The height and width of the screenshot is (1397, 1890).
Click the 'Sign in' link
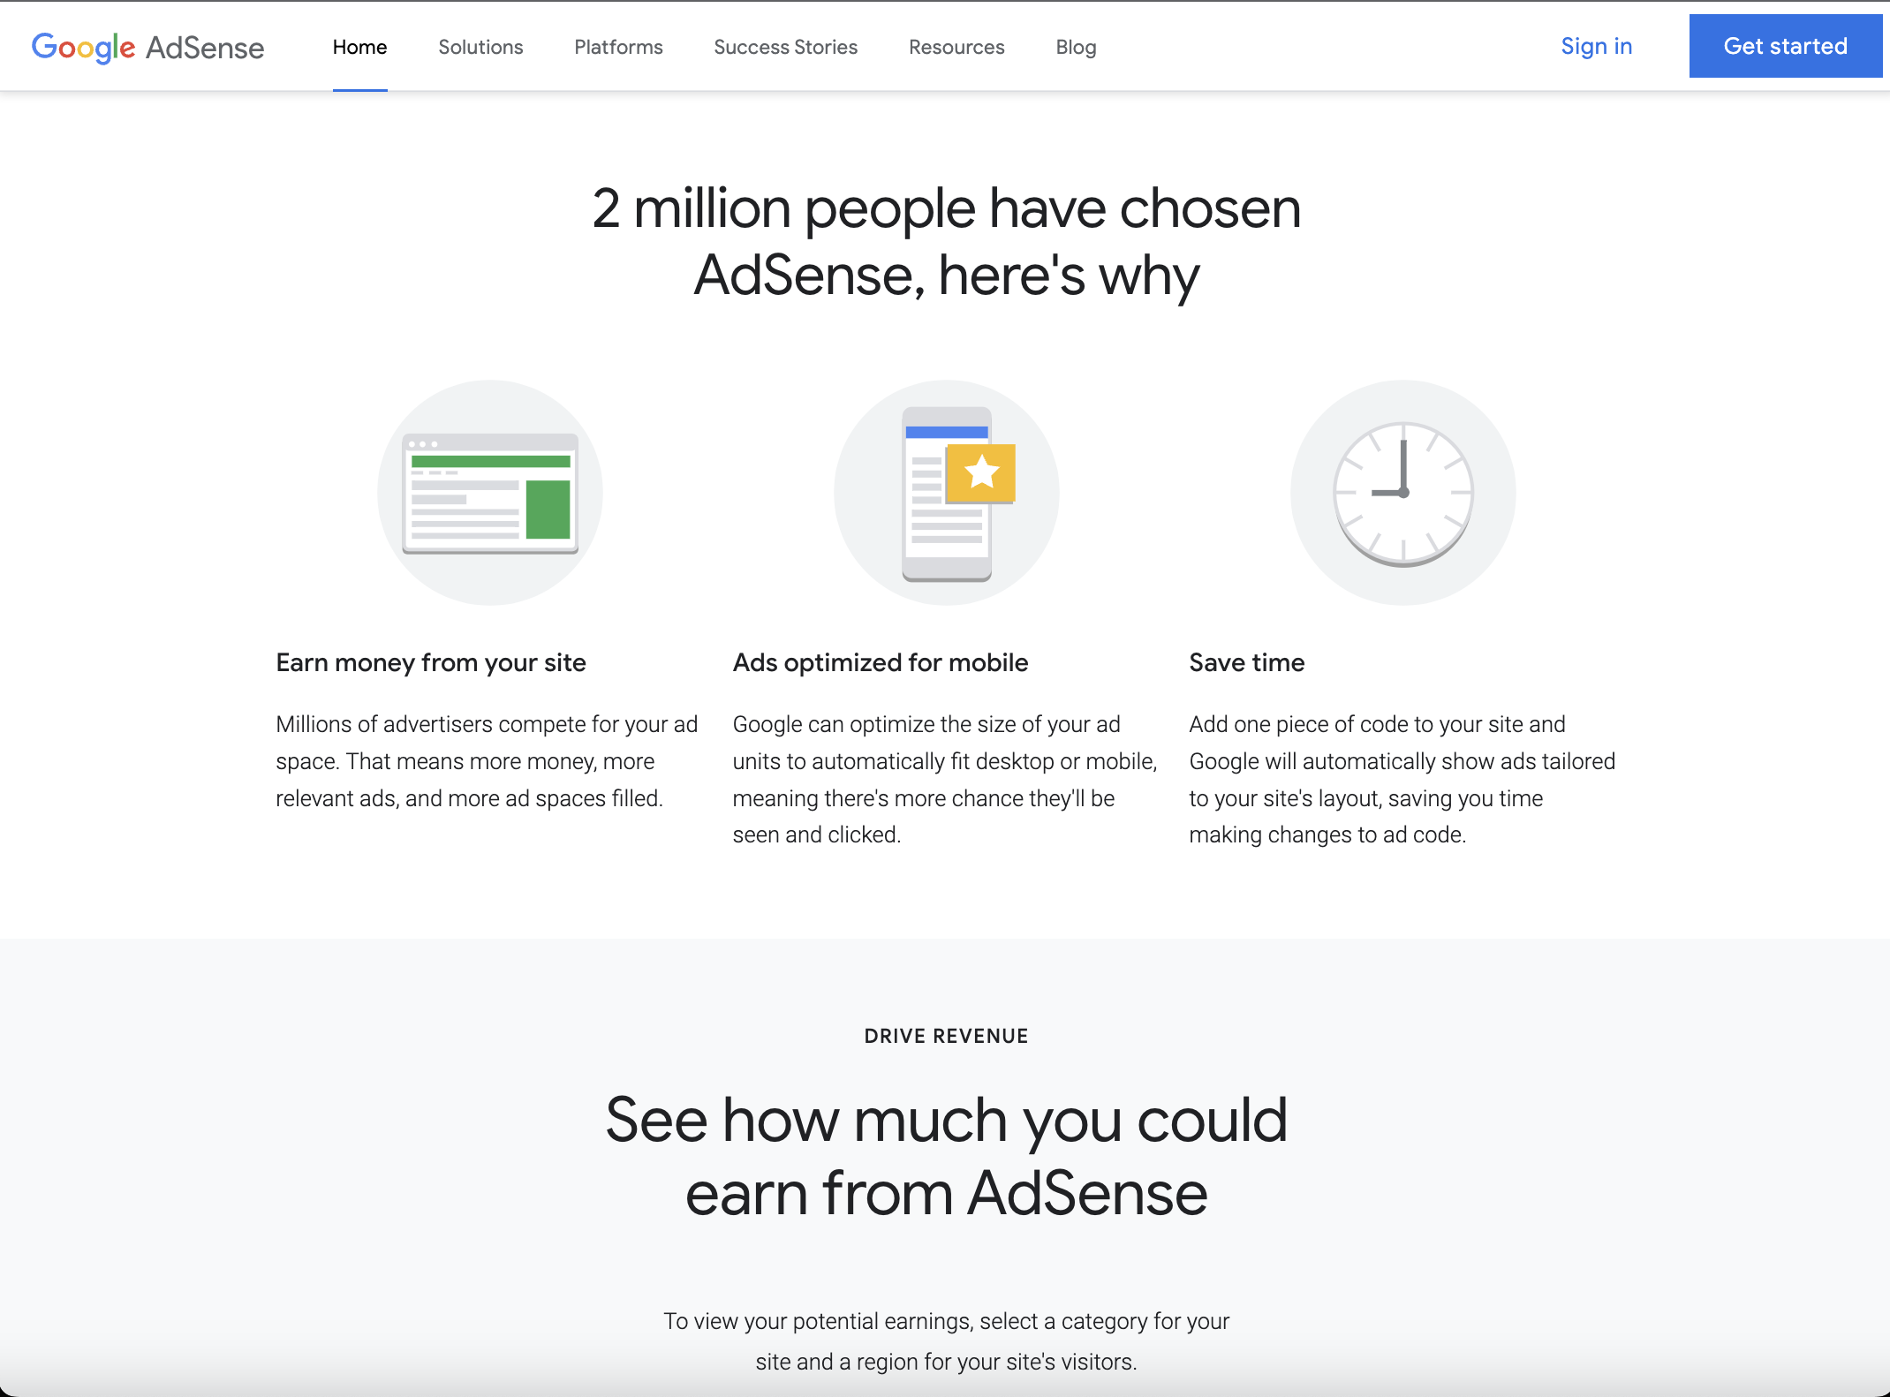[1598, 46]
